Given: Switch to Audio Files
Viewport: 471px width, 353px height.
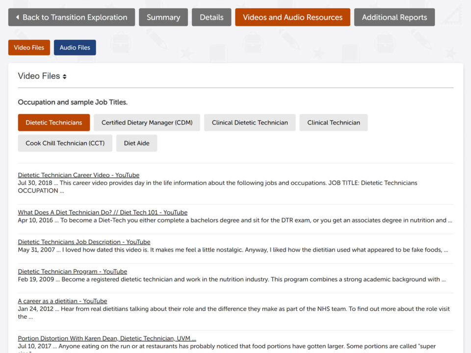Looking at the screenshot, I should point(75,48).
